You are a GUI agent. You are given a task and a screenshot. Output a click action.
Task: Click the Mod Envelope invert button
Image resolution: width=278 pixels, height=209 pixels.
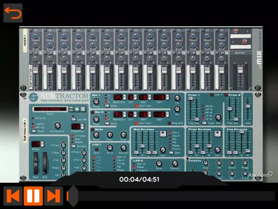pos(163,134)
